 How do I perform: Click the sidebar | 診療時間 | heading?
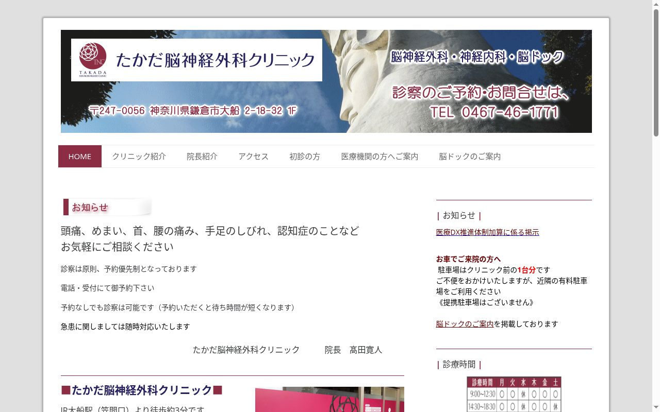(x=459, y=365)
